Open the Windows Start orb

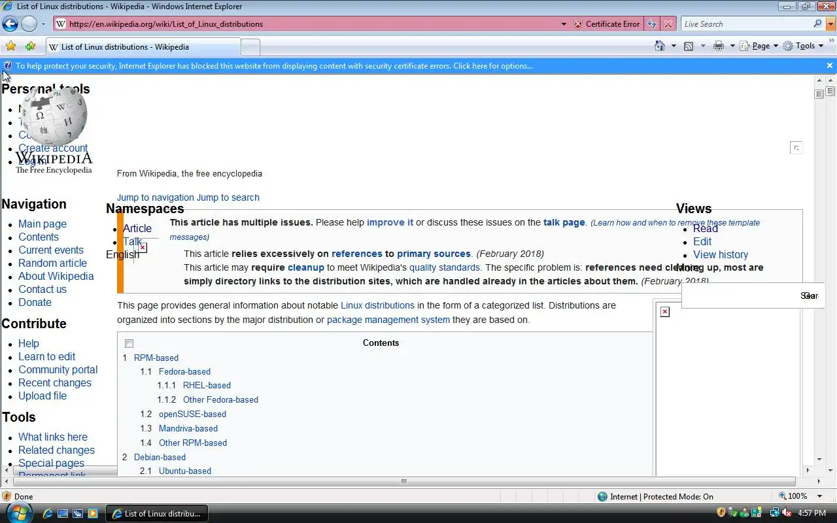point(20,513)
